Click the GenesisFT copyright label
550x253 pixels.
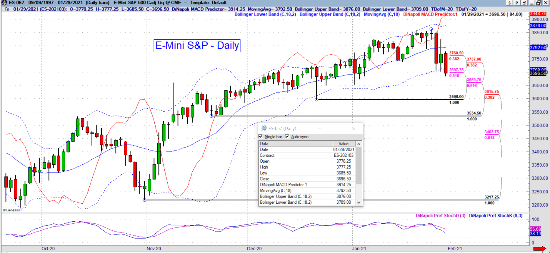(13, 210)
